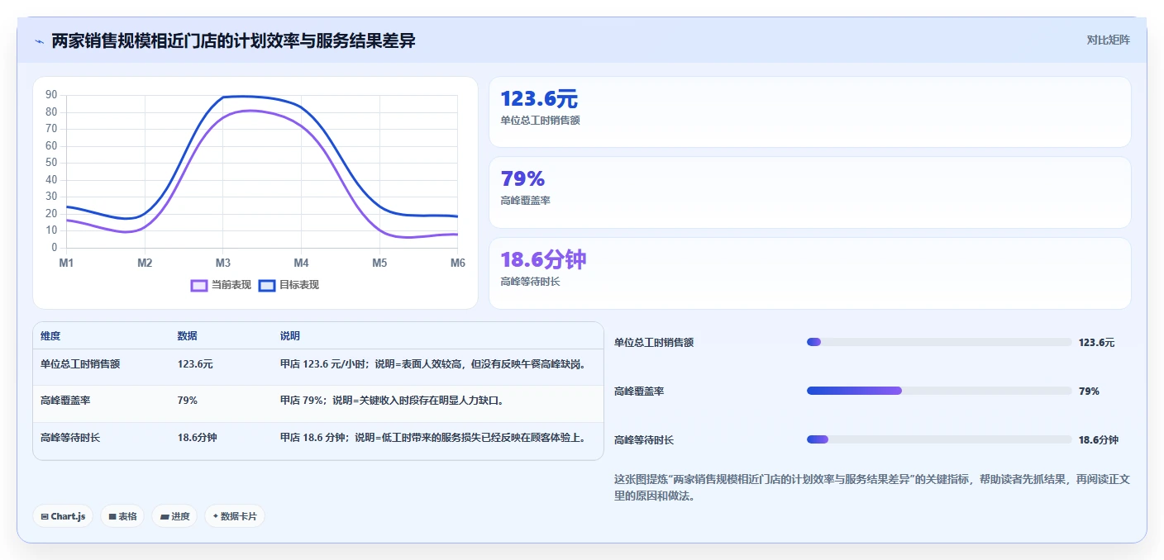Click the 高峰等待时长 progress label

644,440
